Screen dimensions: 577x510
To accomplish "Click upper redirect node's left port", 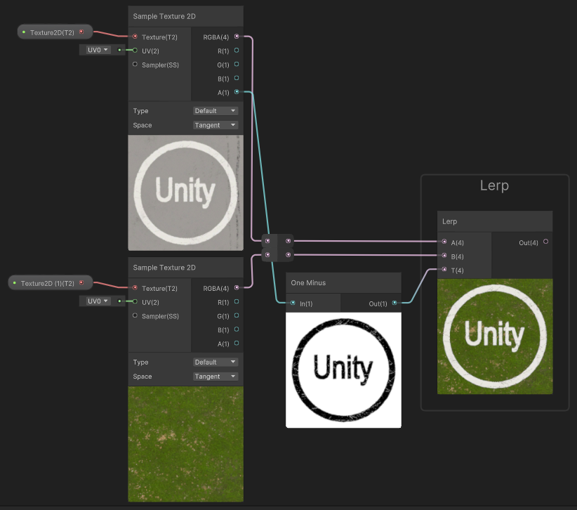I will 267,241.
